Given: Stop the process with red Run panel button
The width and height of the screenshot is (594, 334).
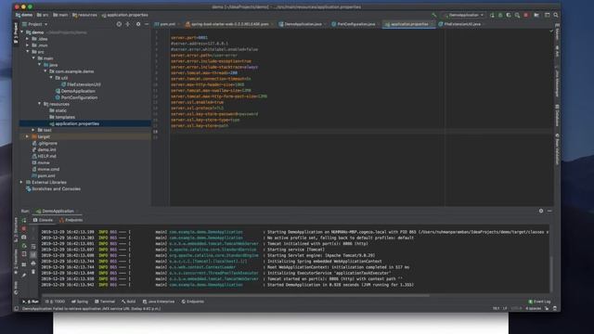Looking at the screenshot, I should 24,229.
